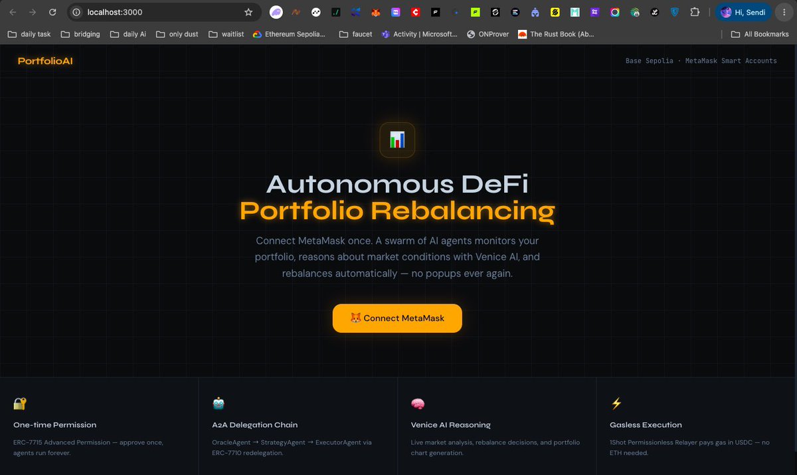Open the black F extension icon
The image size is (797, 475).
click(x=436, y=12)
